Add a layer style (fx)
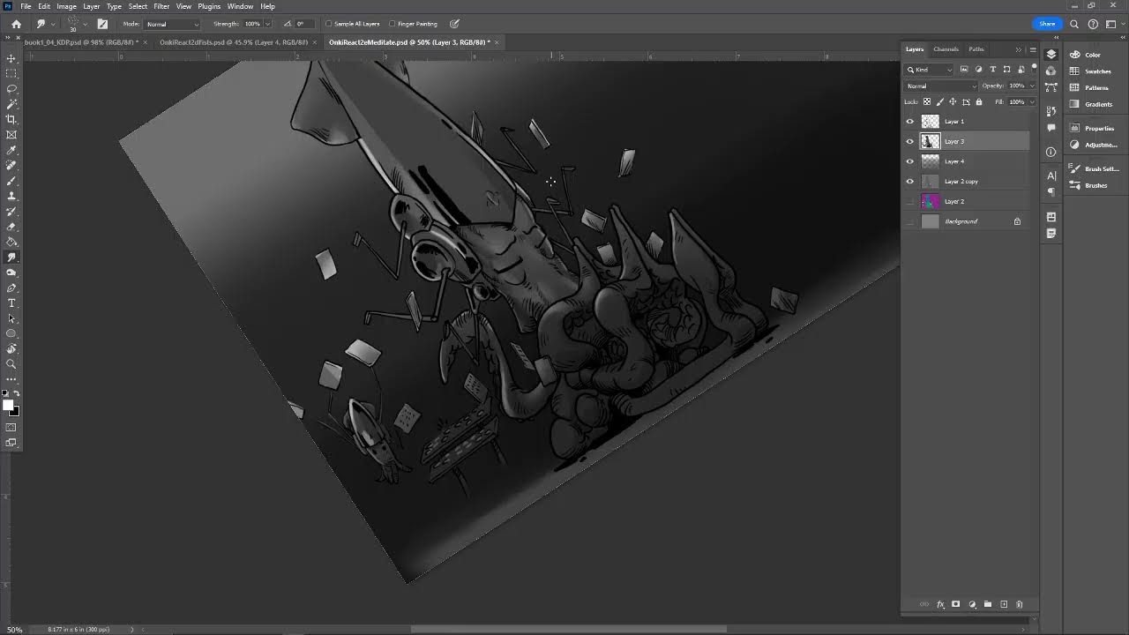 click(940, 604)
